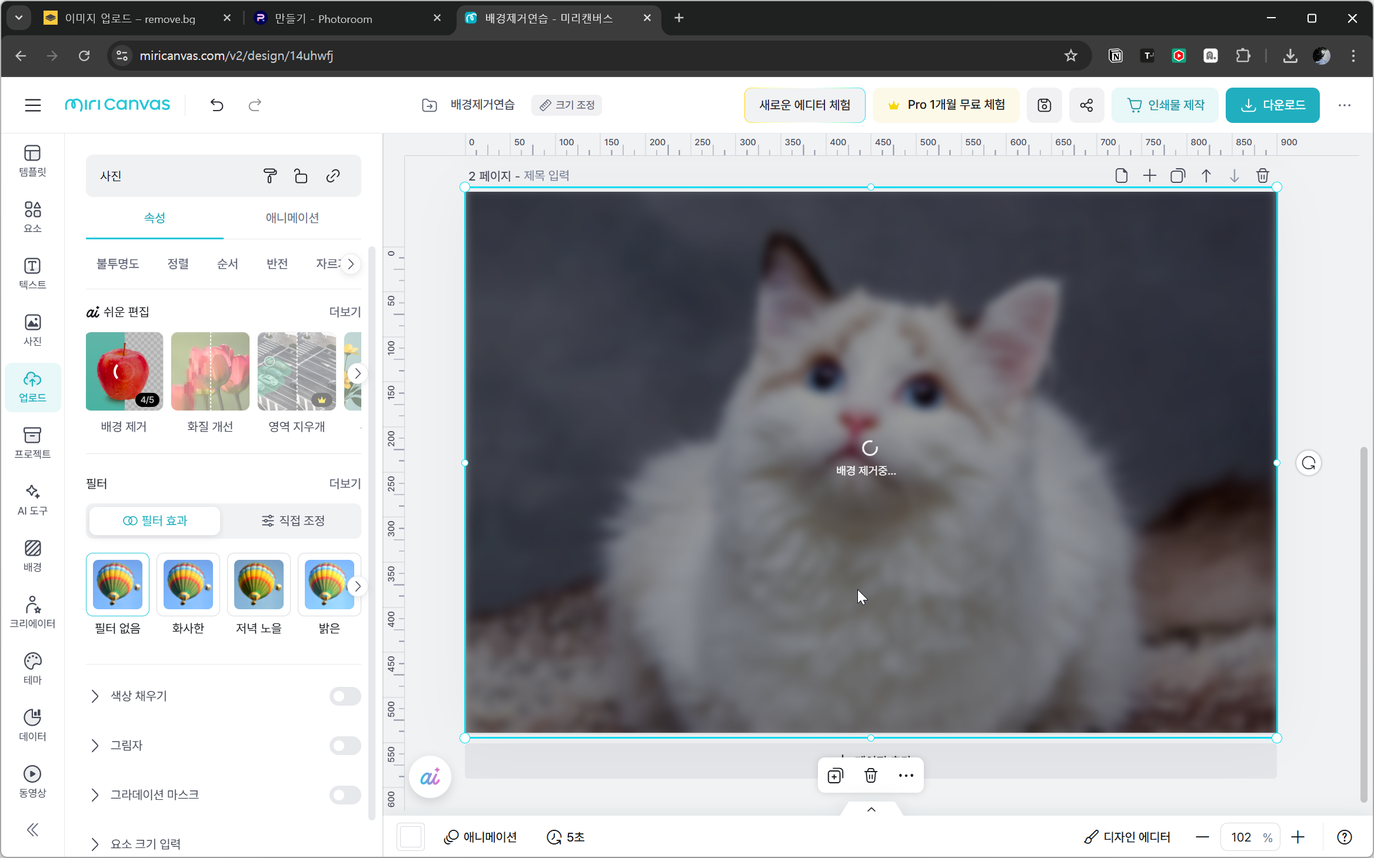Viewport: 1374px width, 858px height.
Task: Click the lock icon in 사진 panel
Action: point(301,176)
